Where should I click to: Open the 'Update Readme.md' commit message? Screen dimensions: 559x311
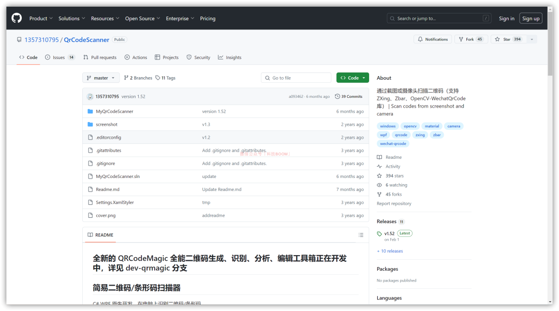pos(222,189)
